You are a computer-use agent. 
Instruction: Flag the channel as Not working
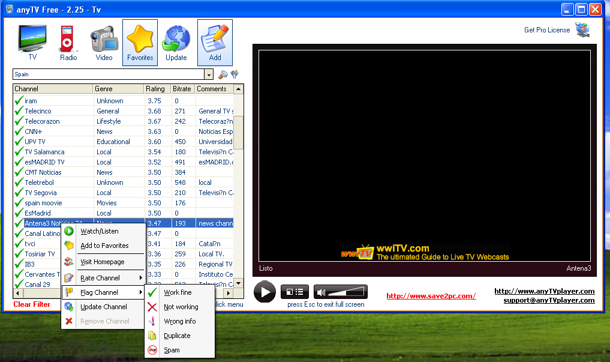point(180,307)
